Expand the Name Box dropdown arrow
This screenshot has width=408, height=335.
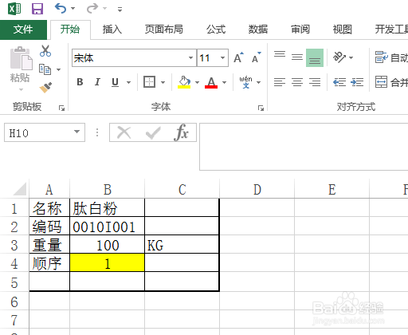76,132
